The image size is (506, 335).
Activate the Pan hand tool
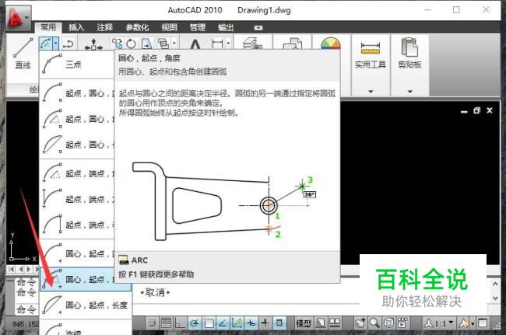tap(360, 323)
